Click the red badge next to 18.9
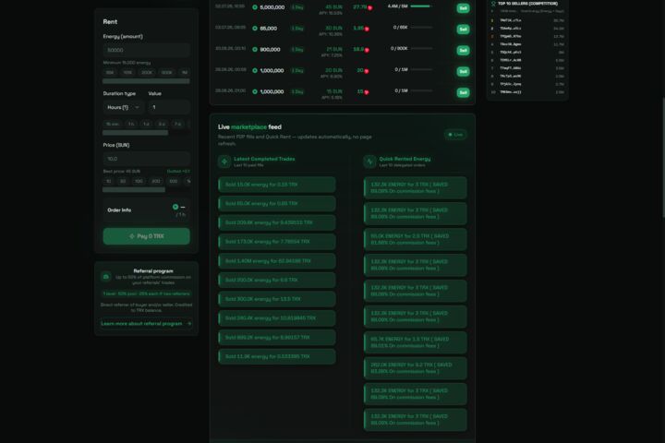This screenshot has height=443, width=665. [x=367, y=50]
